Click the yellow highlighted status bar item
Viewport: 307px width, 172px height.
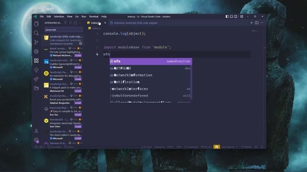[216, 147]
